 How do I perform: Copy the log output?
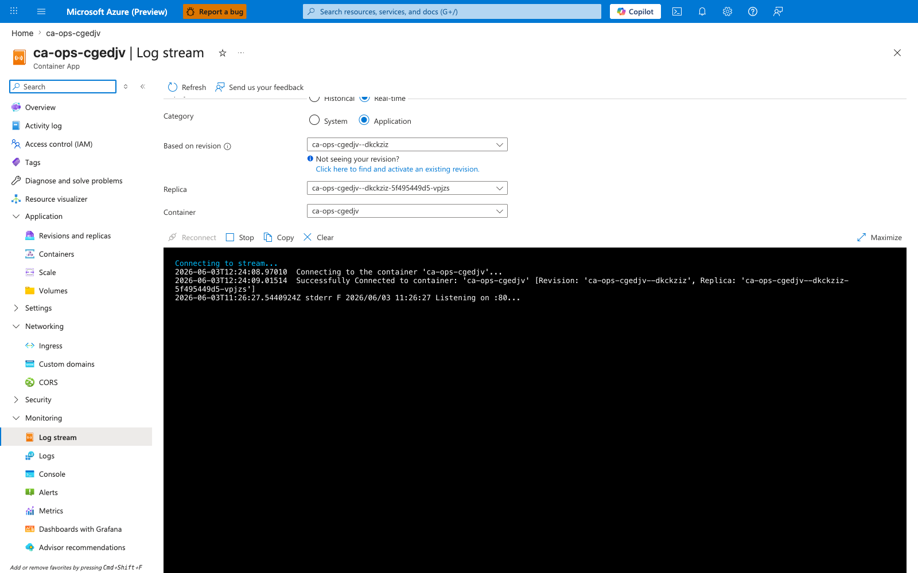click(x=279, y=237)
